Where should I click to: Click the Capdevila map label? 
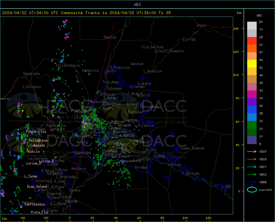pos(90,71)
